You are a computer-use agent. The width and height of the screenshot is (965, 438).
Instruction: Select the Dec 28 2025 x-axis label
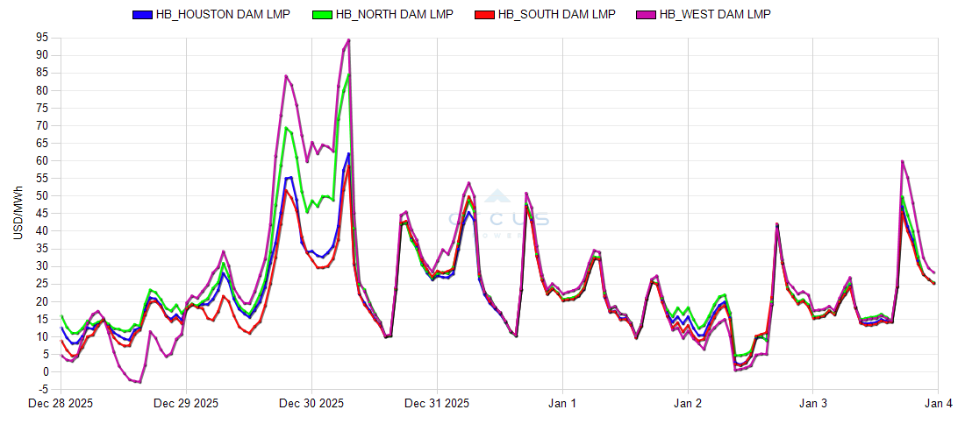(61, 404)
